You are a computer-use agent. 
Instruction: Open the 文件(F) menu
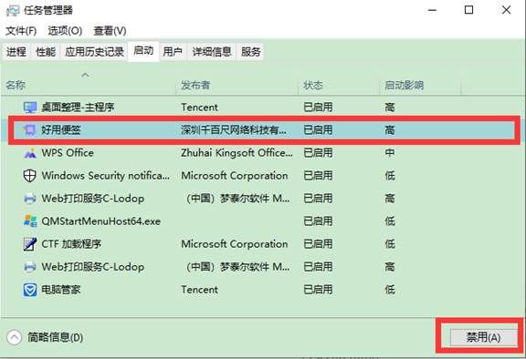tap(21, 31)
